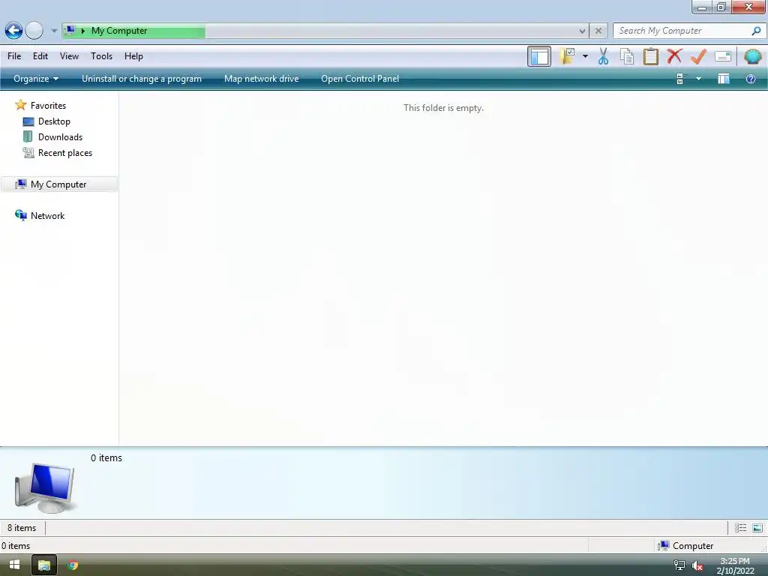Select Network in the sidebar
This screenshot has height=576, width=768.
pyautogui.click(x=47, y=215)
